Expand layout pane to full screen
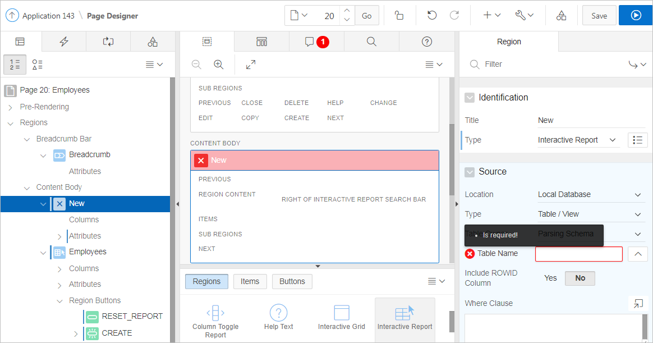The width and height of the screenshot is (653, 343). [251, 65]
